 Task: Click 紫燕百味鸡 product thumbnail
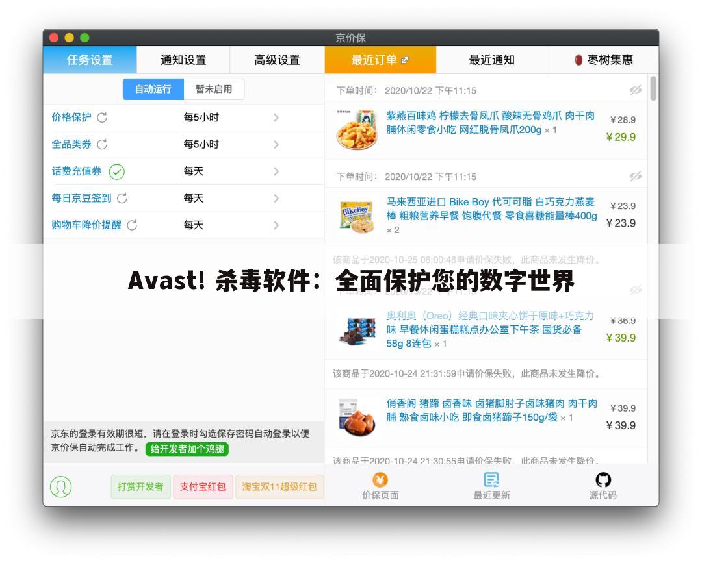point(356,130)
